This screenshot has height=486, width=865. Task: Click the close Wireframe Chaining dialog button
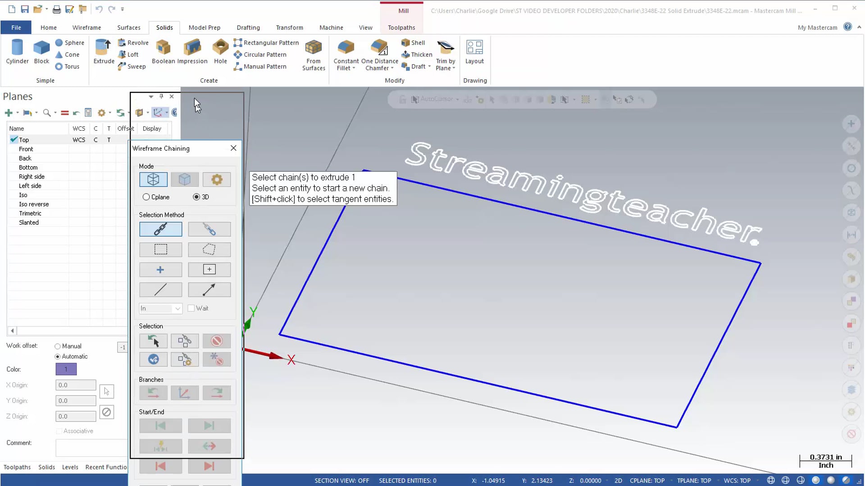233,148
